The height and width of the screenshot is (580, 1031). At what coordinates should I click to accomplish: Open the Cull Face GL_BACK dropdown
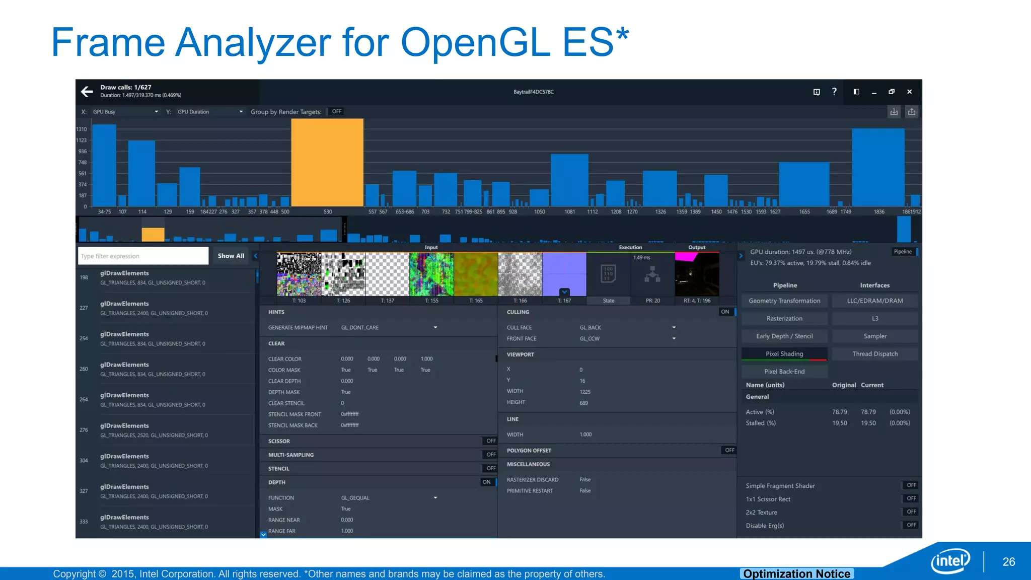pos(627,328)
